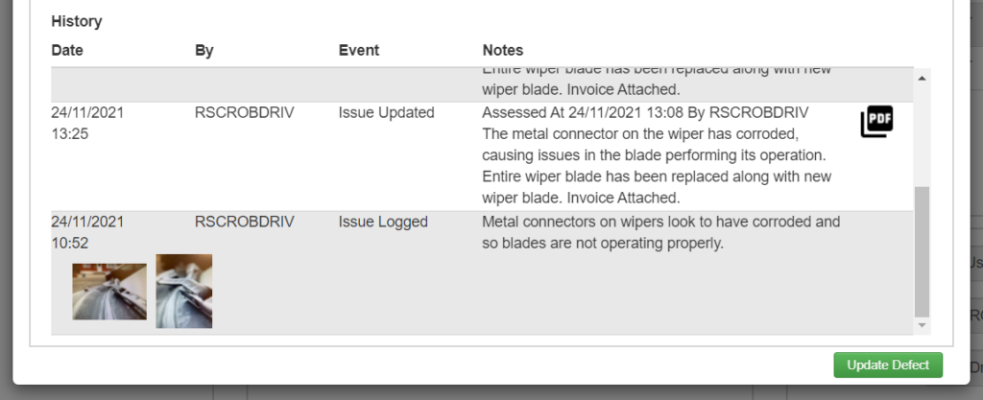Open the wider wiper photo thumbnail
The image size is (983, 400).
[x=109, y=292]
